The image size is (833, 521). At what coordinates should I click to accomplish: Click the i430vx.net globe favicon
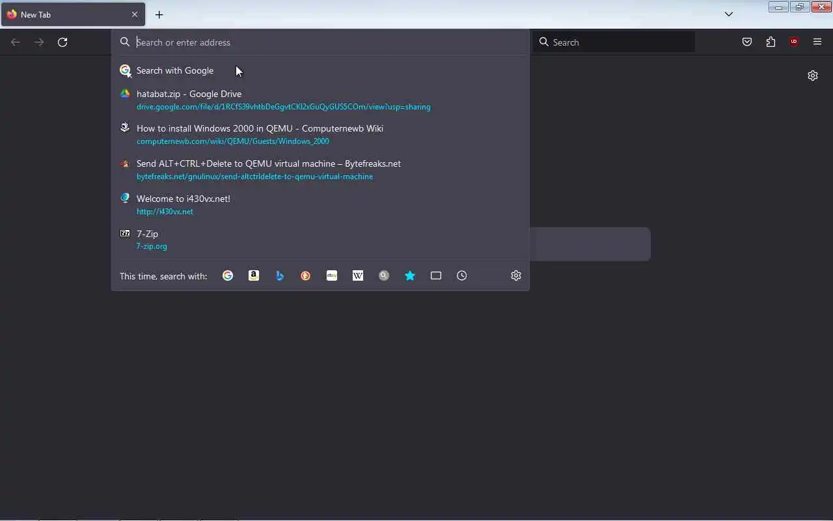tap(125, 198)
